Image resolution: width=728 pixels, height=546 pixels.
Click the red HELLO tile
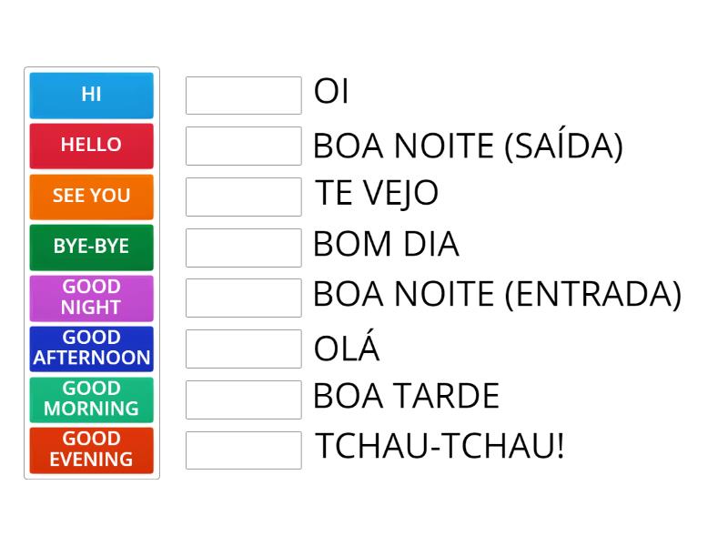(x=91, y=146)
